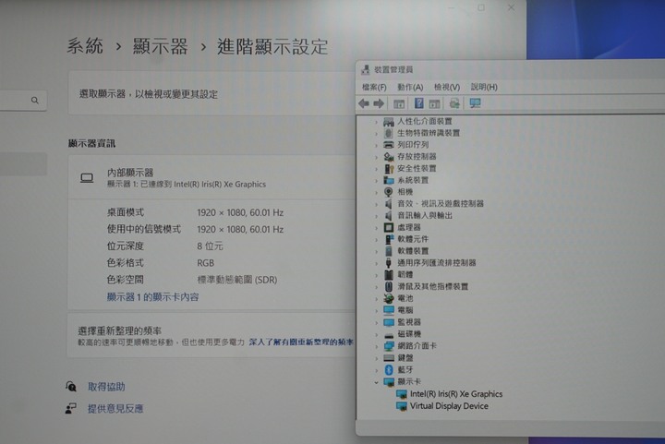The image size is (665, 444).
Task: Select the 音效、視訊及遊戲控制器 icon
Action: pos(389,204)
